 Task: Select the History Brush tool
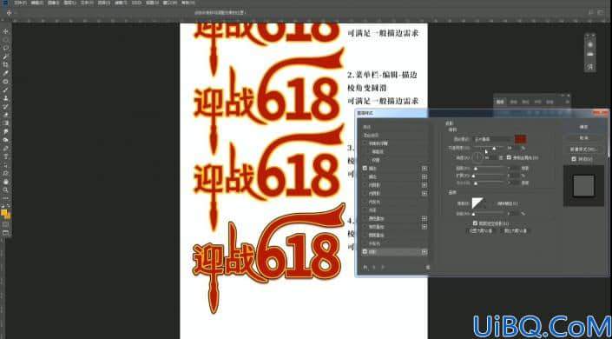tap(6, 106)
